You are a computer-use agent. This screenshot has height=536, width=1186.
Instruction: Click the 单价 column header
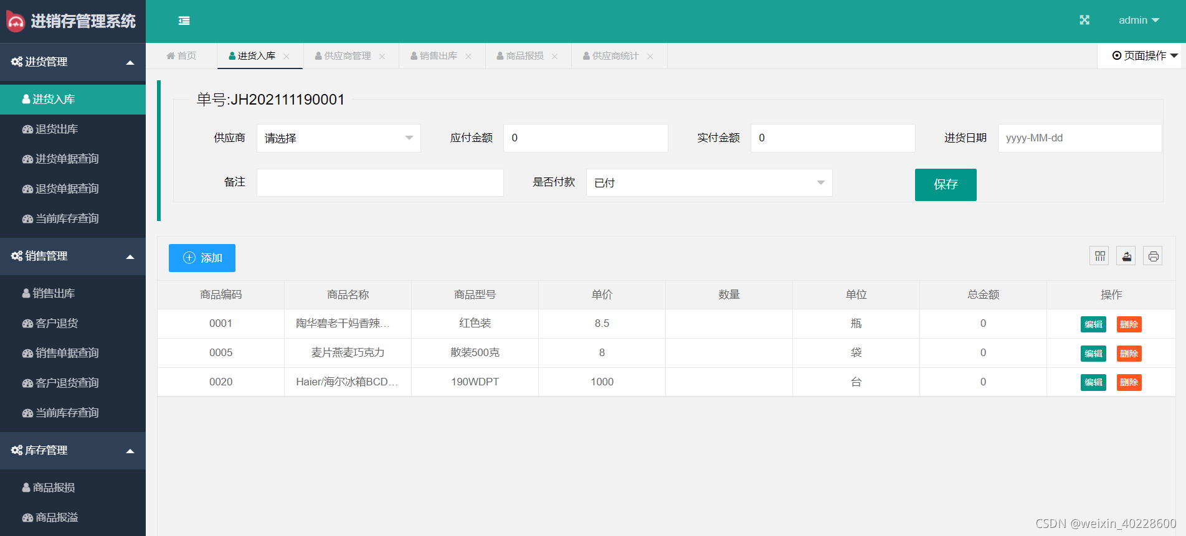(x=602, y=294)
